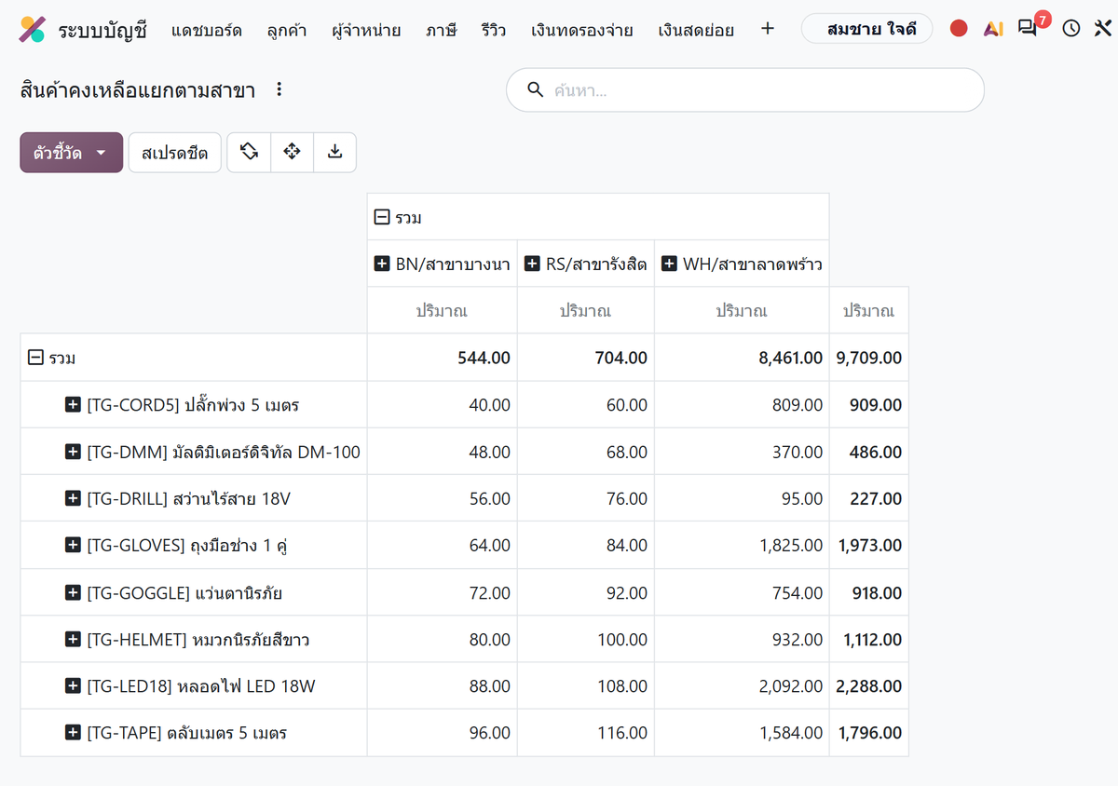This screenshot has height=786, width=1118.
Task: Open the เงินสดย่อย menu
Action: [x=696, y=30]
